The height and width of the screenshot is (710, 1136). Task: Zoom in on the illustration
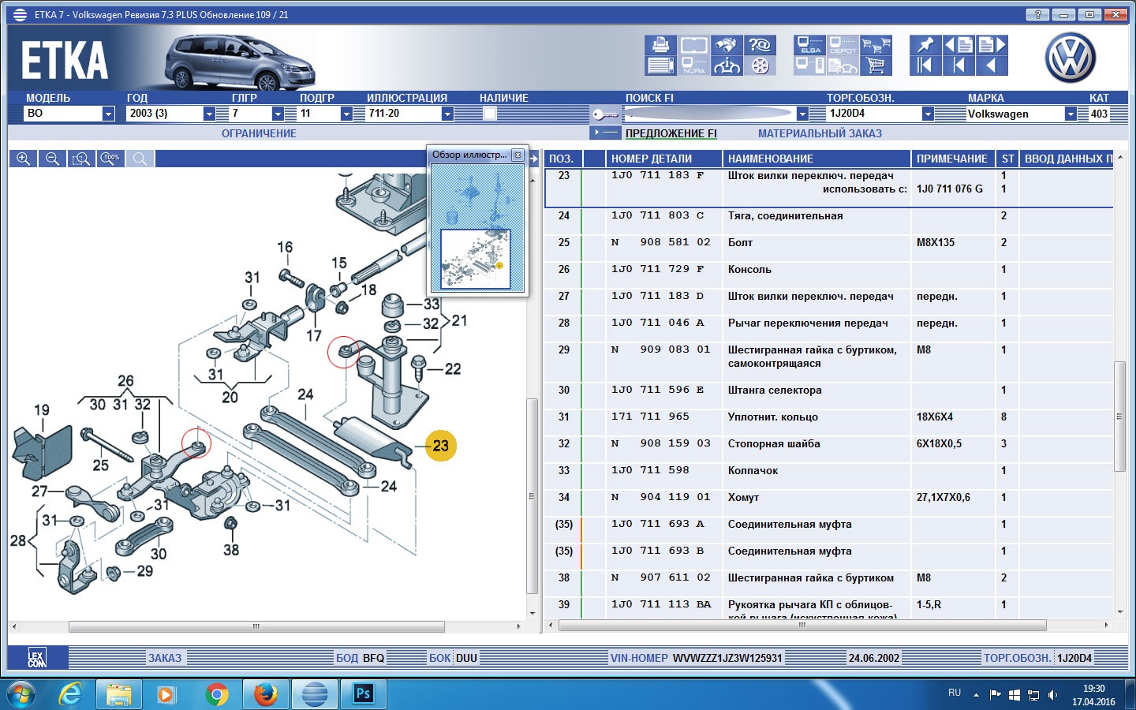24,159
